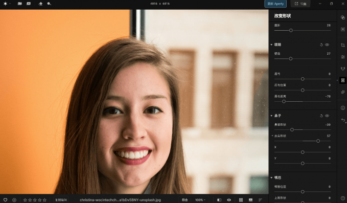Switch to filmstrip view icon

coord(250,200)
